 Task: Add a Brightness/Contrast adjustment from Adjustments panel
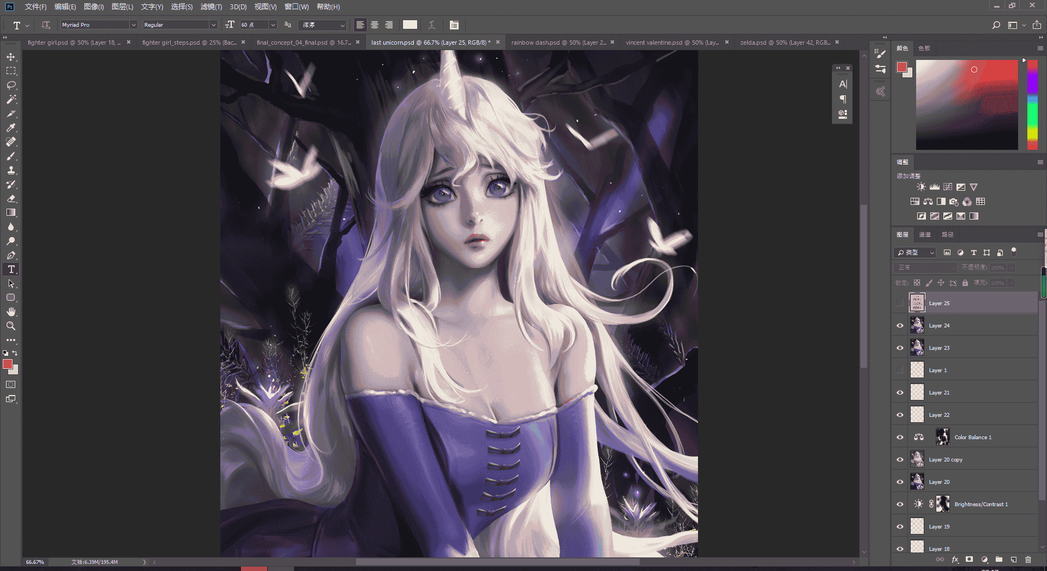(x=921, y=187)
